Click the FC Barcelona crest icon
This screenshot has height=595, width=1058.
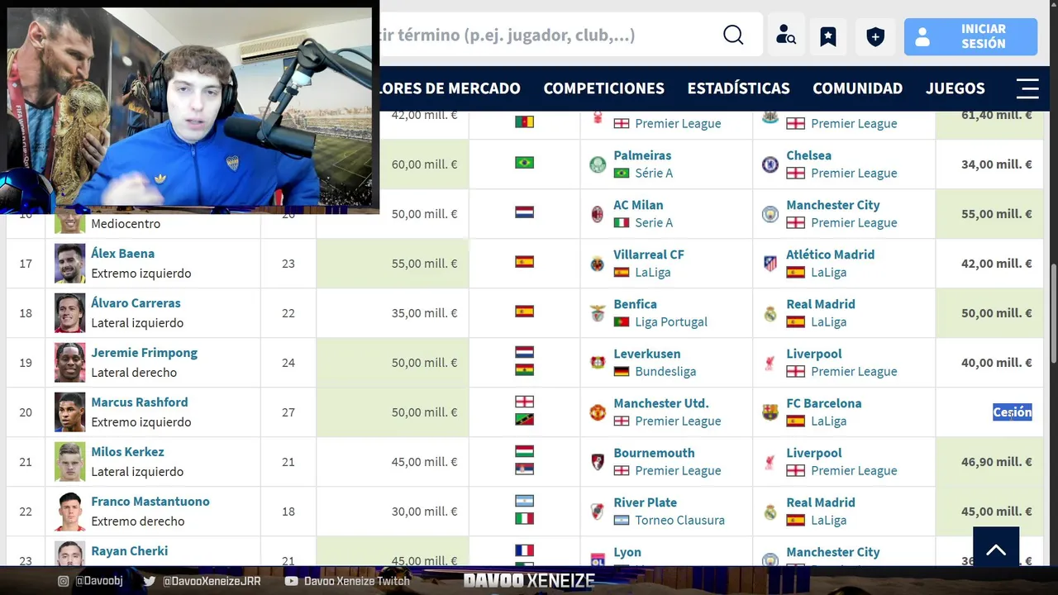[770, 412]
